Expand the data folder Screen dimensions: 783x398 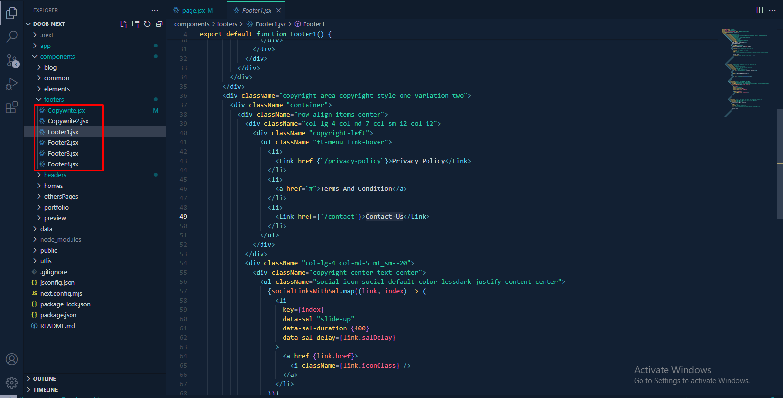click(x=95, y=229)
